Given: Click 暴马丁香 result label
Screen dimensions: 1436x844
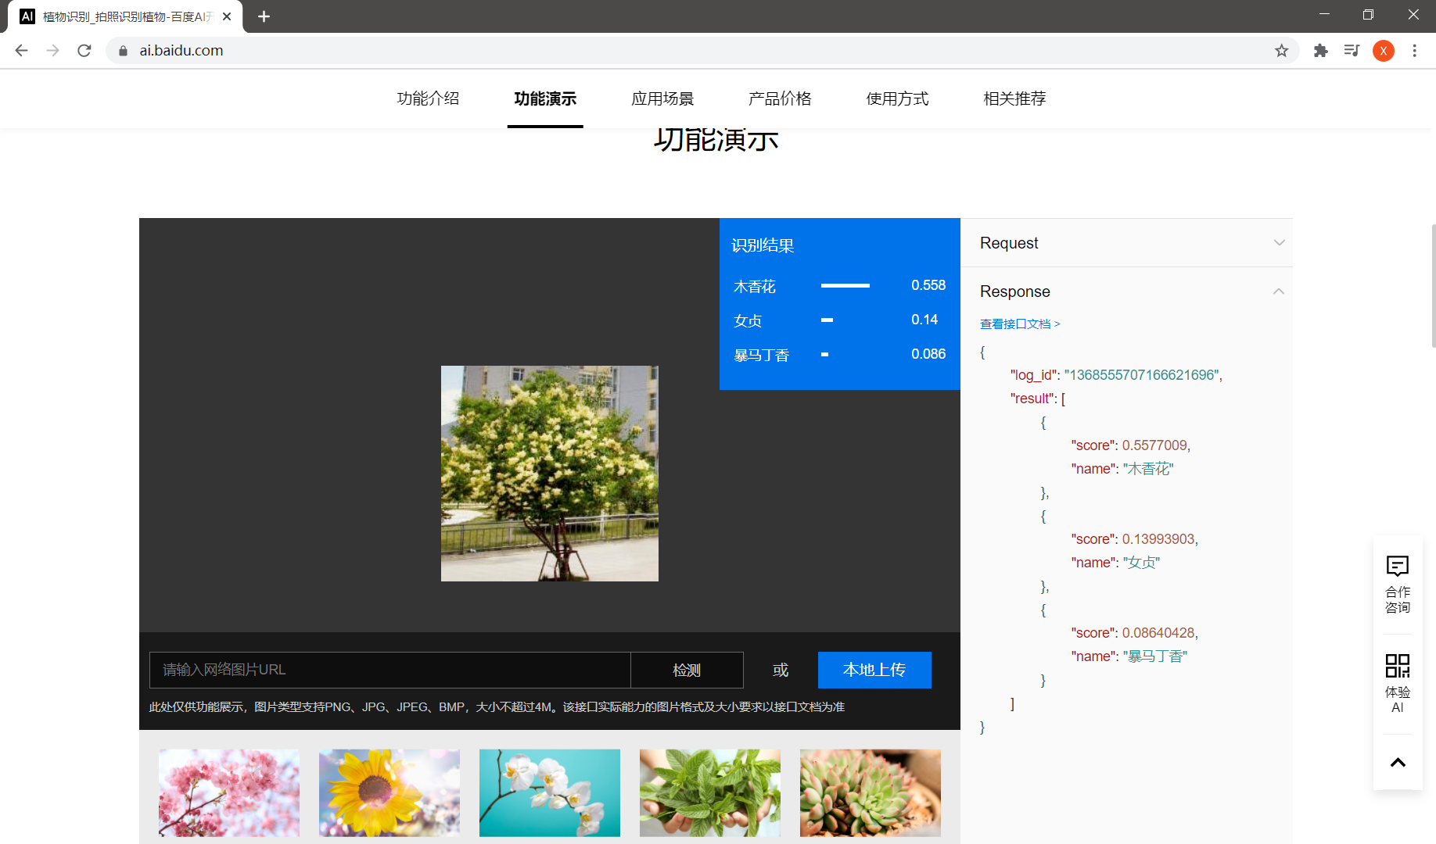Looking at the screenshot, I should click(762, 355).
